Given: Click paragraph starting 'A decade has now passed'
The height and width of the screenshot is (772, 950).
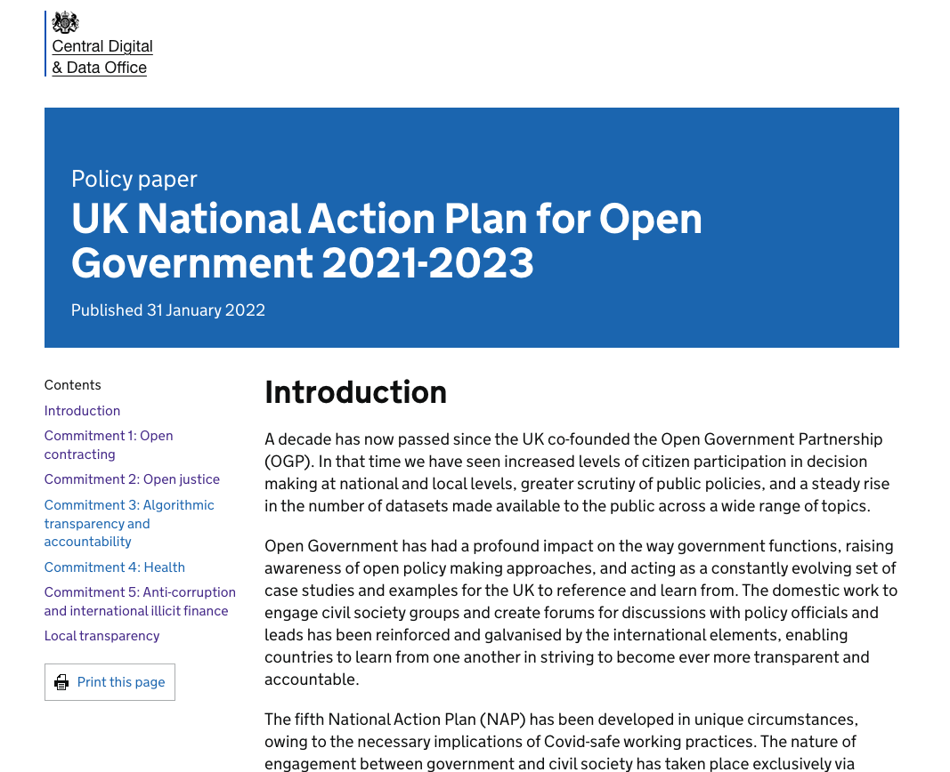Looking at the screenshot, I should click(x=577, y=472).
